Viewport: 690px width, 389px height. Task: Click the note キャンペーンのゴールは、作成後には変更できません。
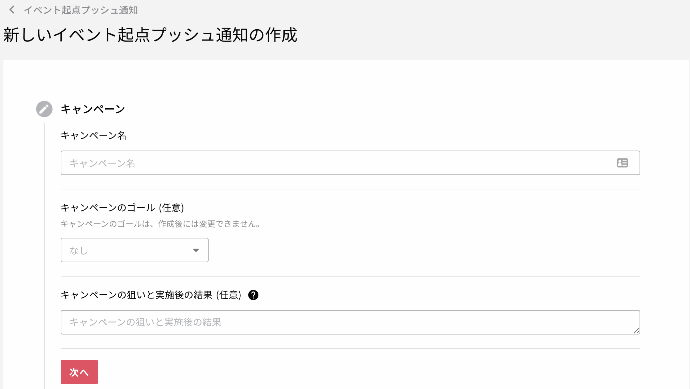tap(161, 224)
